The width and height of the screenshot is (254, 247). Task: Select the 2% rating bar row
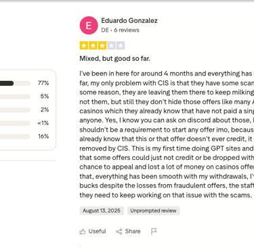24,110
